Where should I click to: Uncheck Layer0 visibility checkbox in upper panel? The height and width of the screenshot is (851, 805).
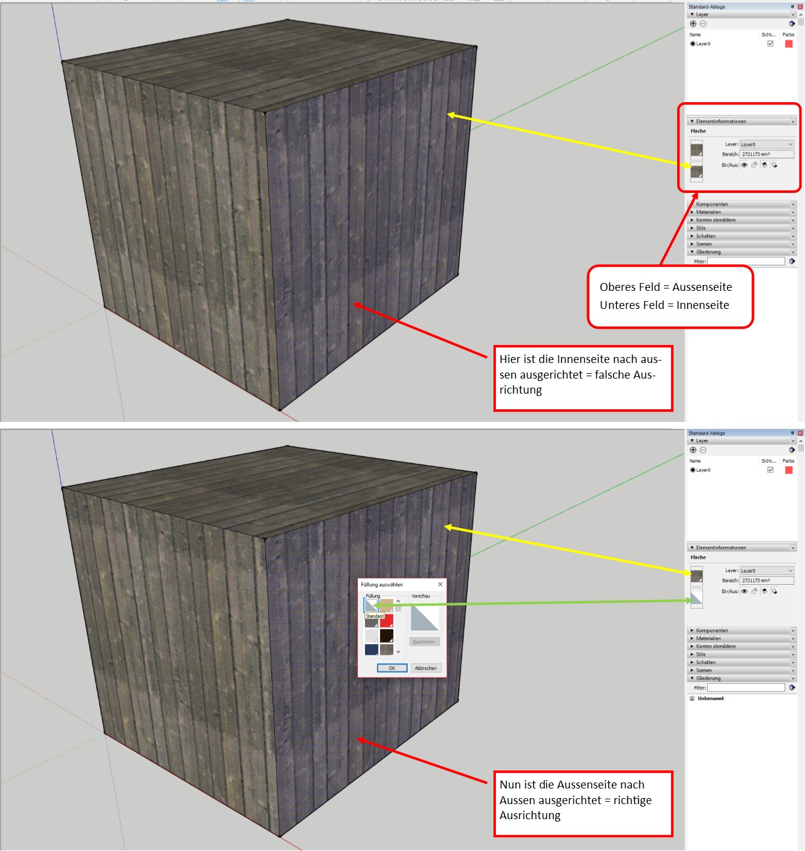pyautogui.click(x=770, y=44)
